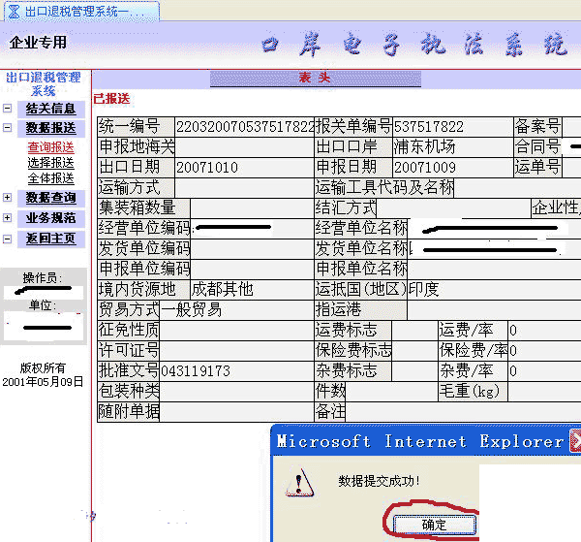Select the 表头 tab header
The width and height of the screenshot is (581, 542).
tap(316, 78)
